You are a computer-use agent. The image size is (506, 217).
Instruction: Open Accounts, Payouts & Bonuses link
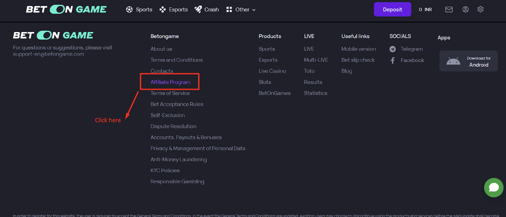click(x=186, y=137)
